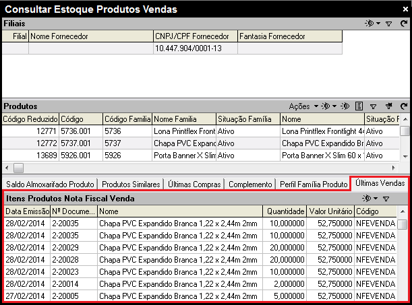Select document number 2-20005 cell
Image resolution: width=412 pixels, height=305 pixels.
(x=73, y=296)
